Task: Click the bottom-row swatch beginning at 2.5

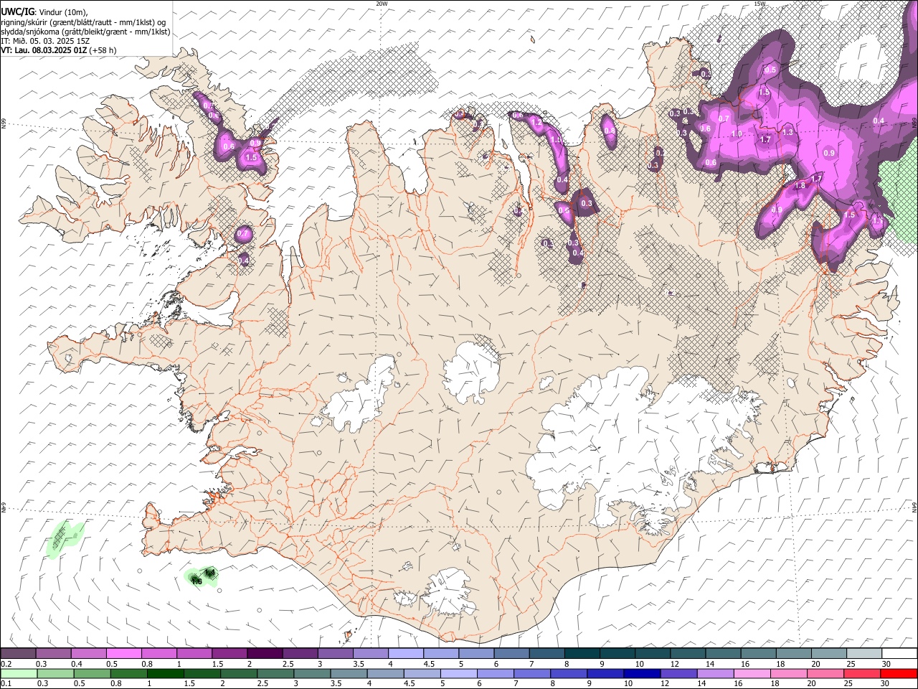Action: pyautogui.click(x=275, y=673)
